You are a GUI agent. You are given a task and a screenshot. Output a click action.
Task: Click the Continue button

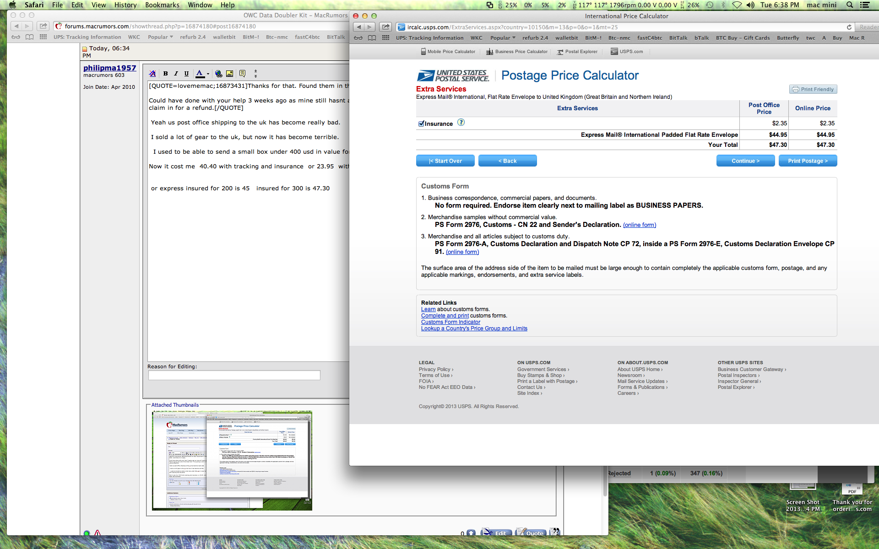[x=746, y=161]
